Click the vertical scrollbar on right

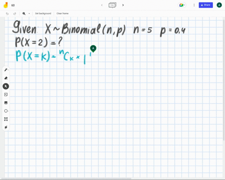(224, 80)
